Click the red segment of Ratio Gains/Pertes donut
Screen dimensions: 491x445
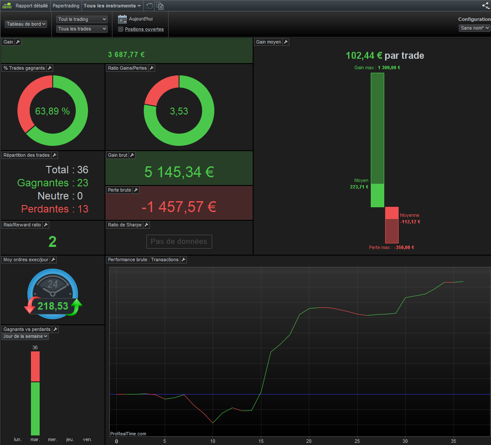point(160,89)
